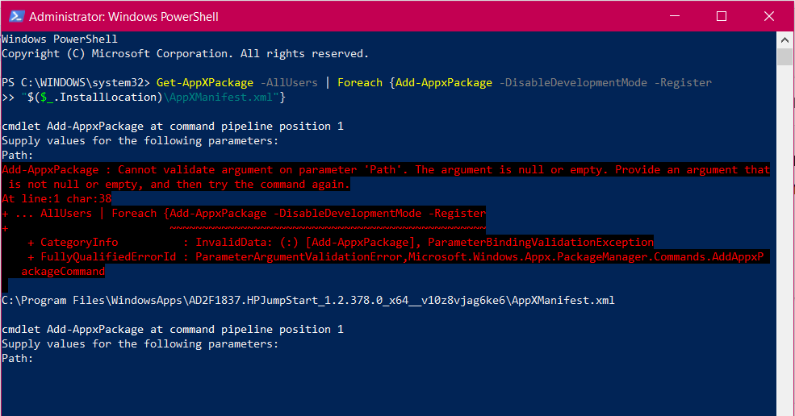795x416 pixels.
Task: Open the PowerShell title bar system icon
Action: click(x=16, y=16)
